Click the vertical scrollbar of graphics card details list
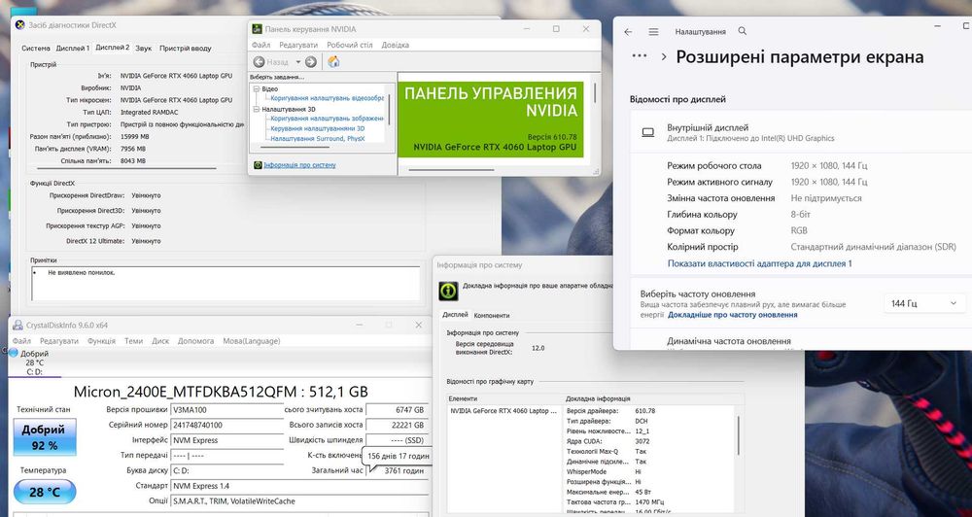 [739, 435]
